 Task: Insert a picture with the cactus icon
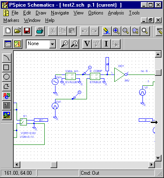pos(7,115)
